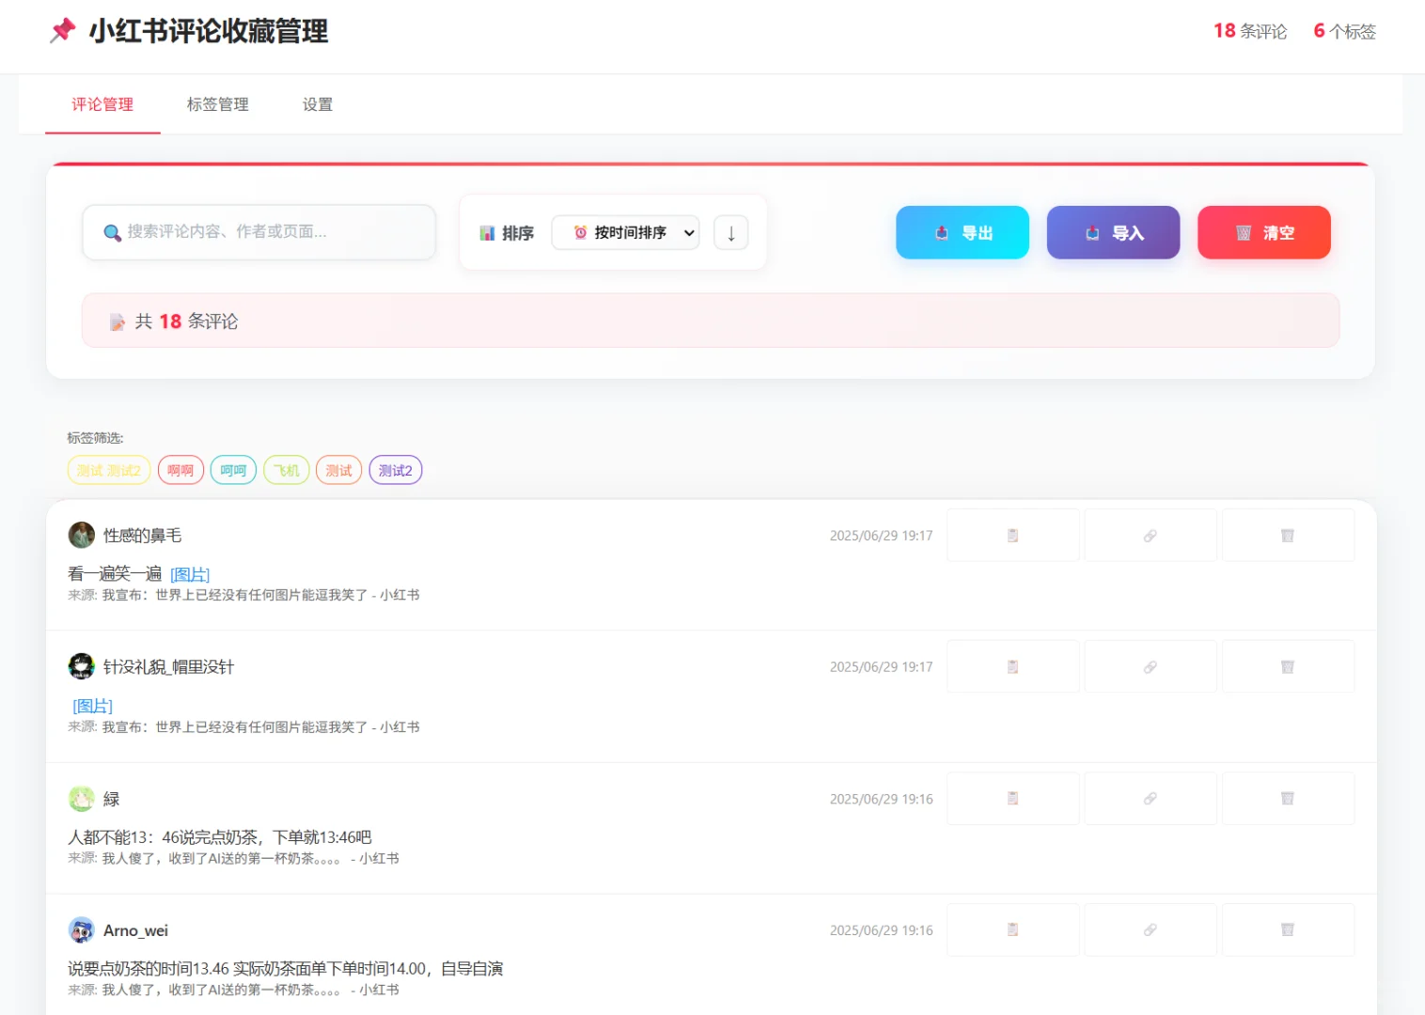Delete 性感的鼻毛's comment with the trash icon
The image size is (1425, 1015).
coord(1288,534)
